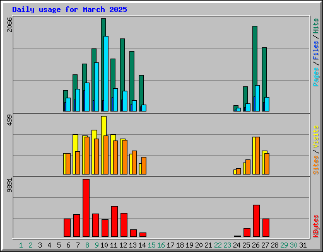The image size is (323, 252).
Task: Select the 'Sites' legend label
Action: pos(316,165)
